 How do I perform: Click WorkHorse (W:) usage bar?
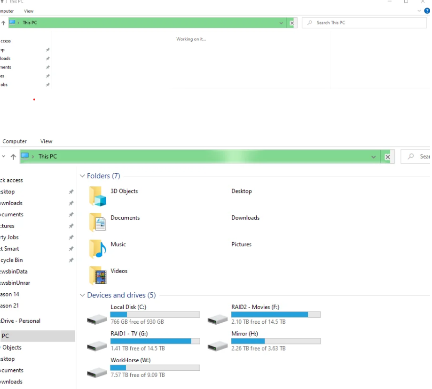coord(155,367)
